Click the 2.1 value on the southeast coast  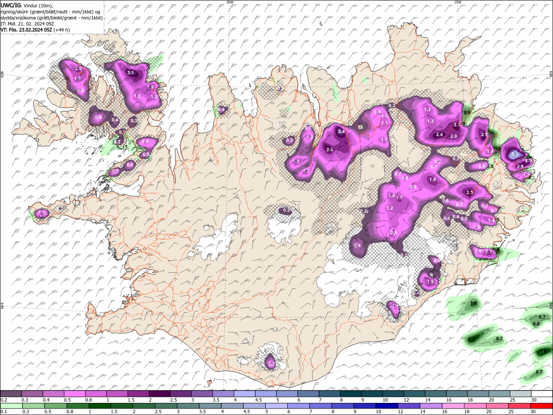coord(489,252)
